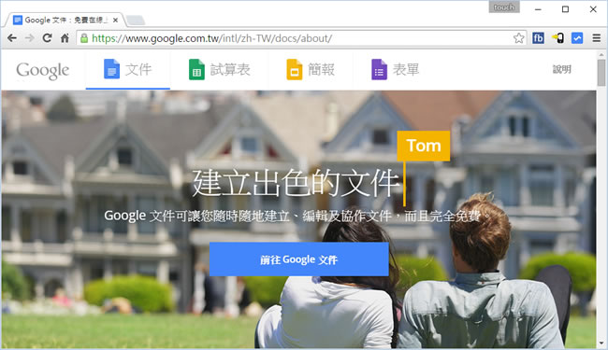
Task: Open a new browser tab
Action: [x=136, y=21]
